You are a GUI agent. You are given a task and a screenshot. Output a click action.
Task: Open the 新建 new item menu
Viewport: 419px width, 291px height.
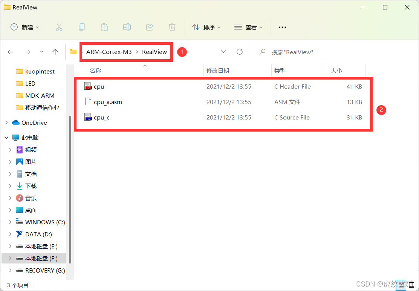24,27
